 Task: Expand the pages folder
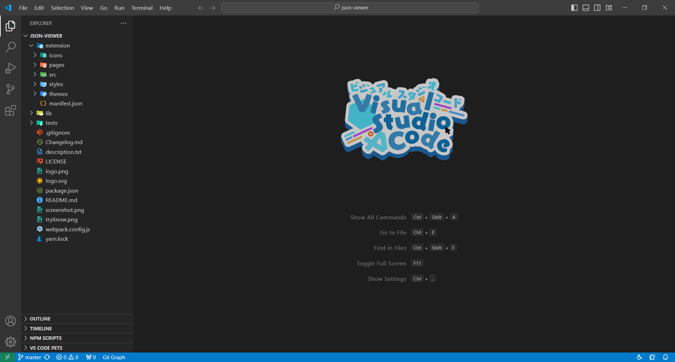[77, 65]
